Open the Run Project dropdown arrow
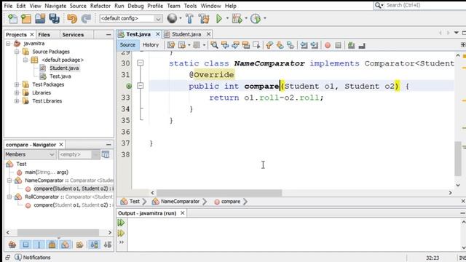 tap(227, 18)
